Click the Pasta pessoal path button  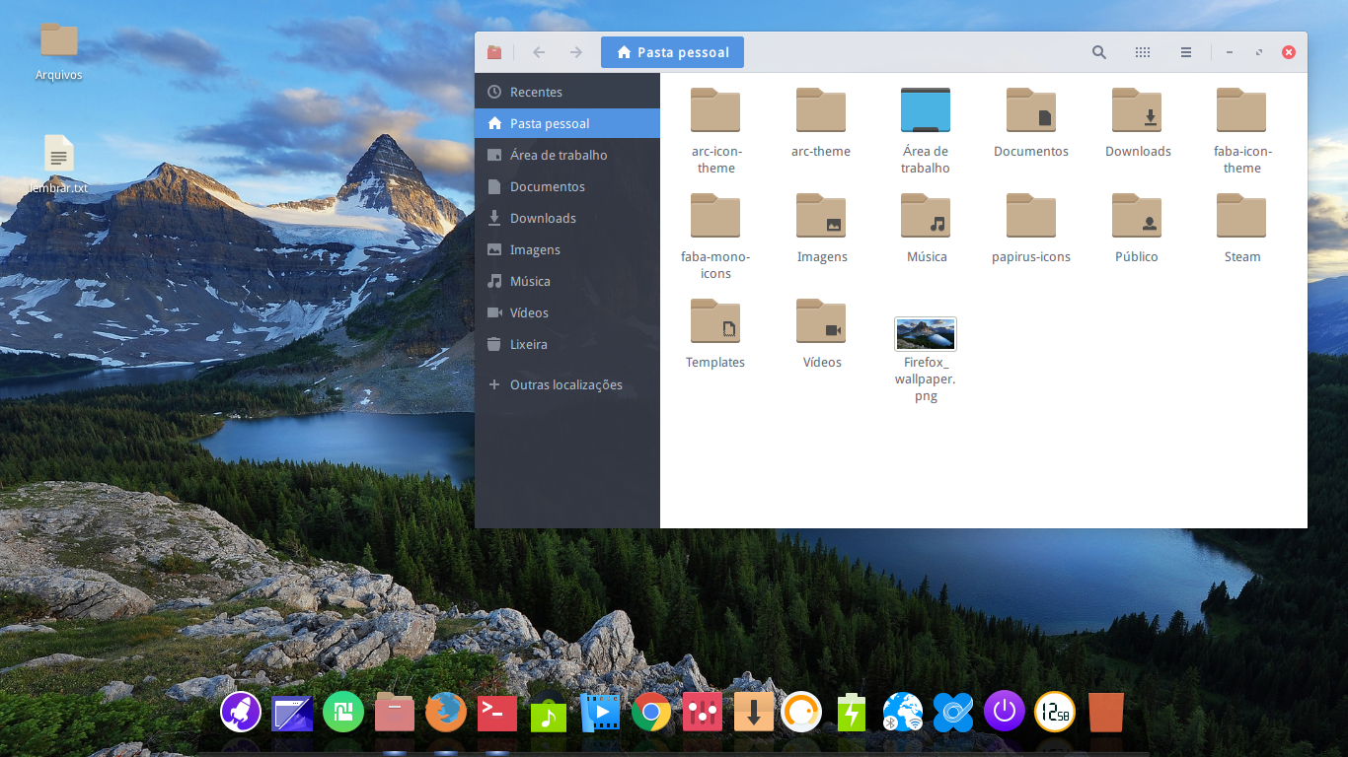pyautogui.click(x=672, y=52)
